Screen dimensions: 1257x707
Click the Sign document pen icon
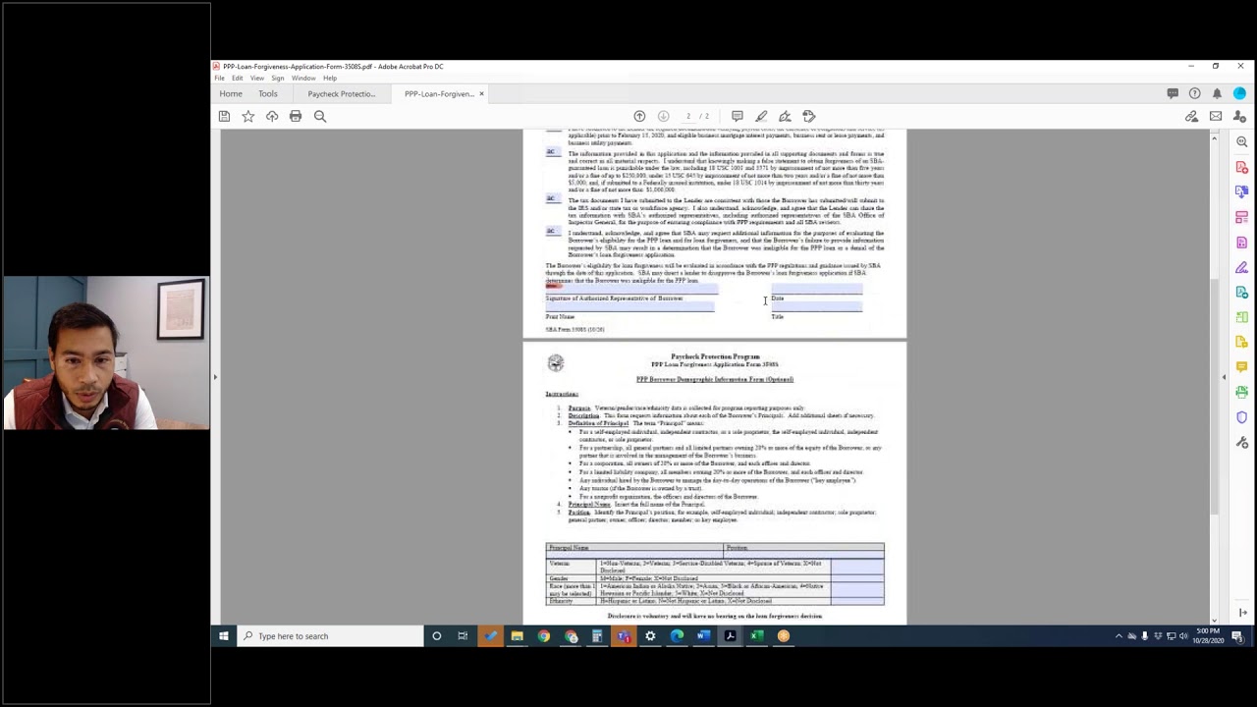(785, 116)
